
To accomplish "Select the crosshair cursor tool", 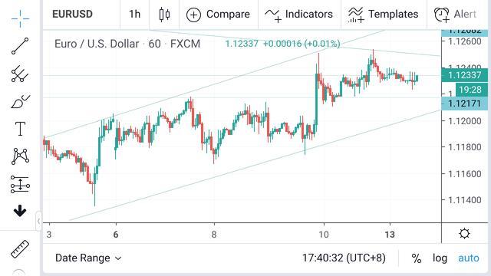I will coord(20,18).
